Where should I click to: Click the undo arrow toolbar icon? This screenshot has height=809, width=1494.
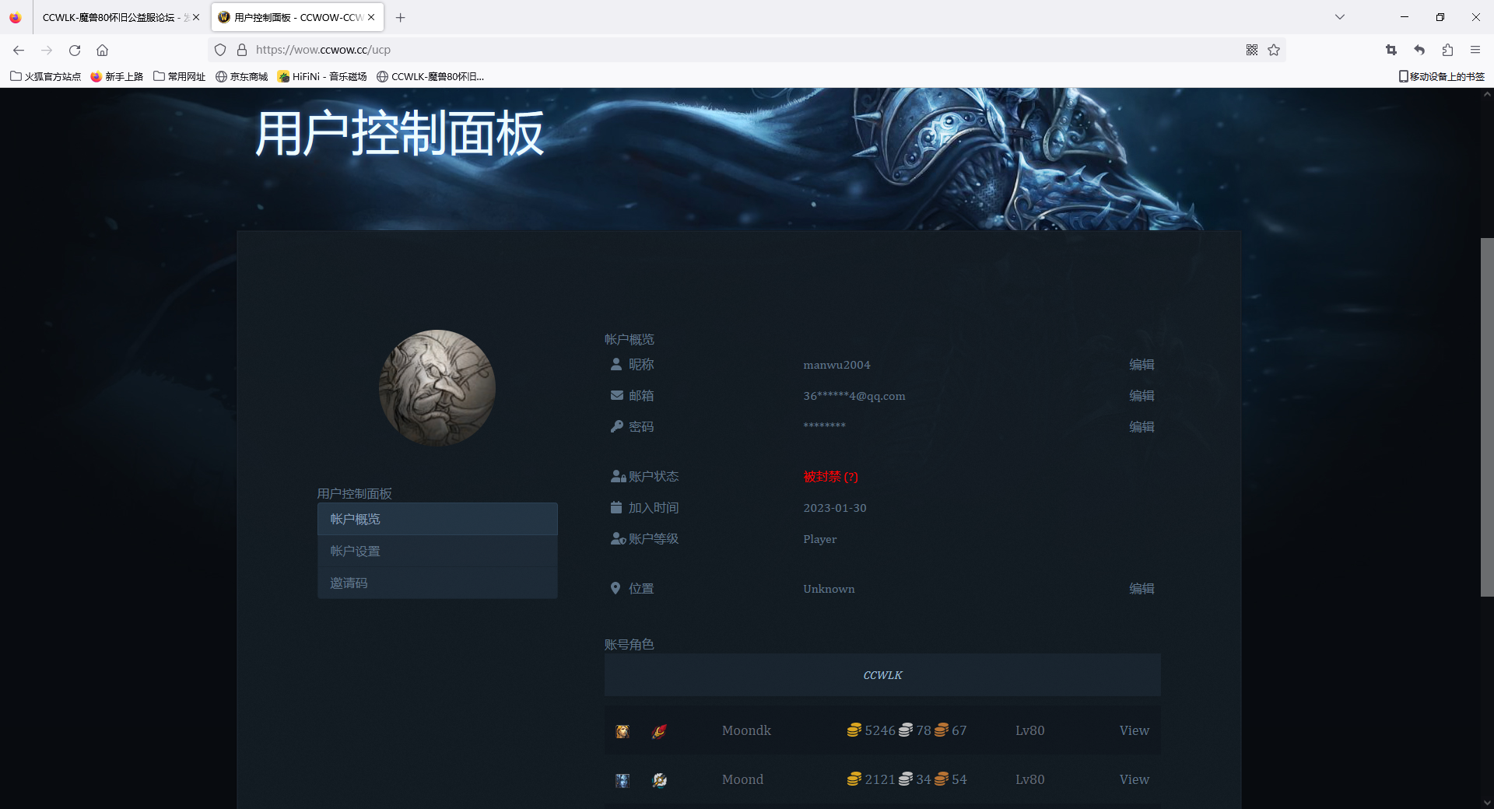[1419, 50]
